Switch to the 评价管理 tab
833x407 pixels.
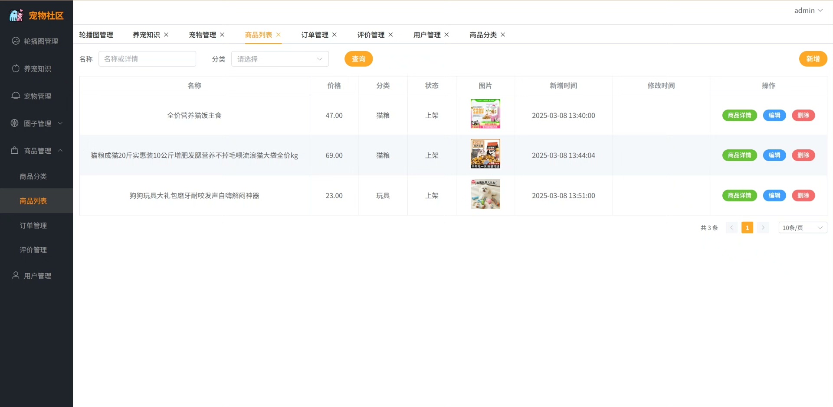tap(371, 35)
